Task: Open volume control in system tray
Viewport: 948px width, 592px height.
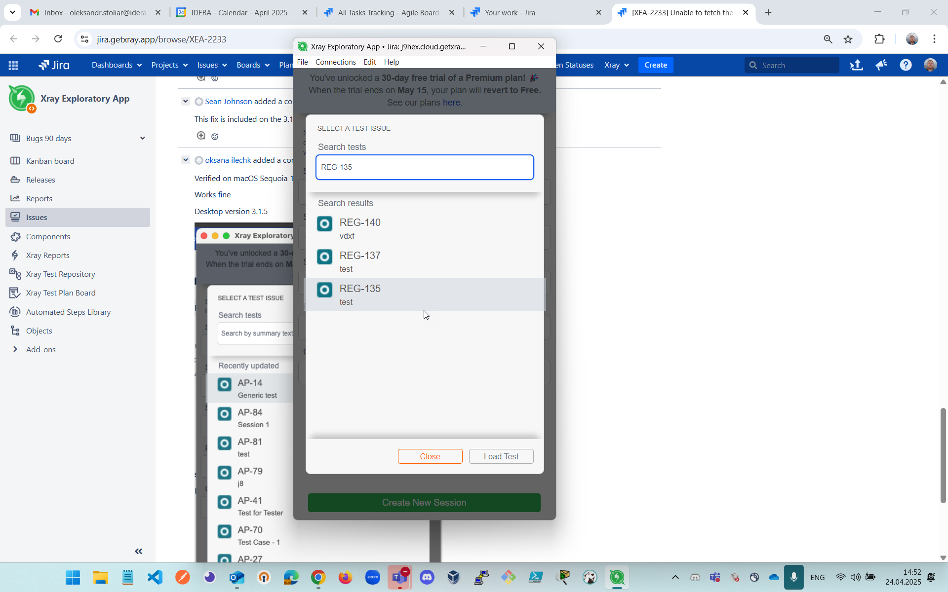Action: pos(856,577)
